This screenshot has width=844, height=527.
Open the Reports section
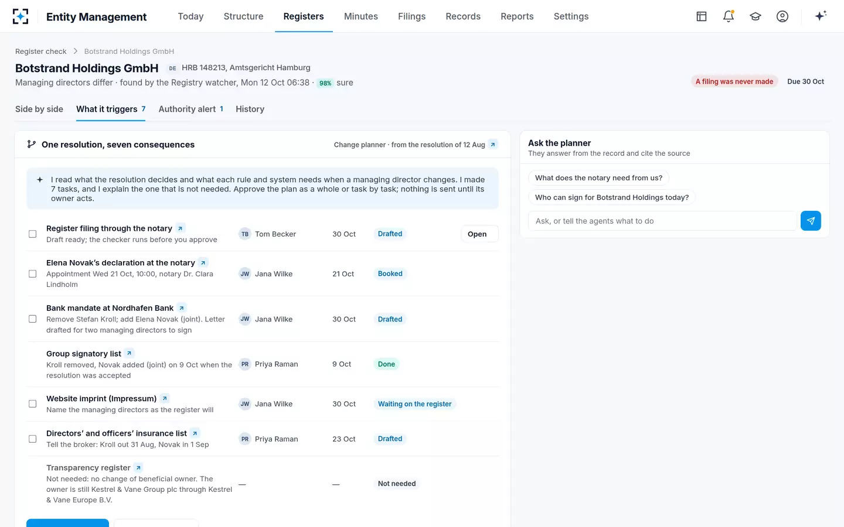point(517,16)
